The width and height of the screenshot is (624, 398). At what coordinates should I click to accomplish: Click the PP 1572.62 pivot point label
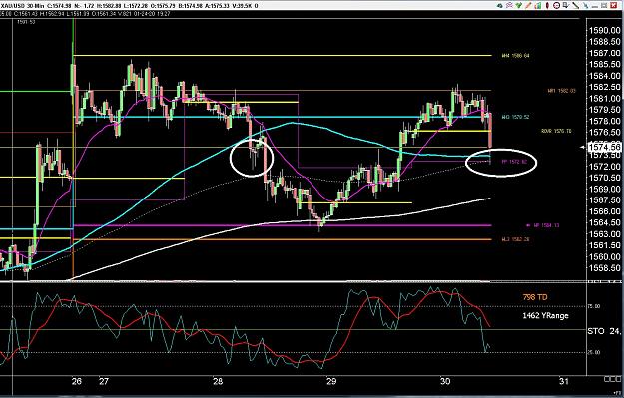[514, 162]
